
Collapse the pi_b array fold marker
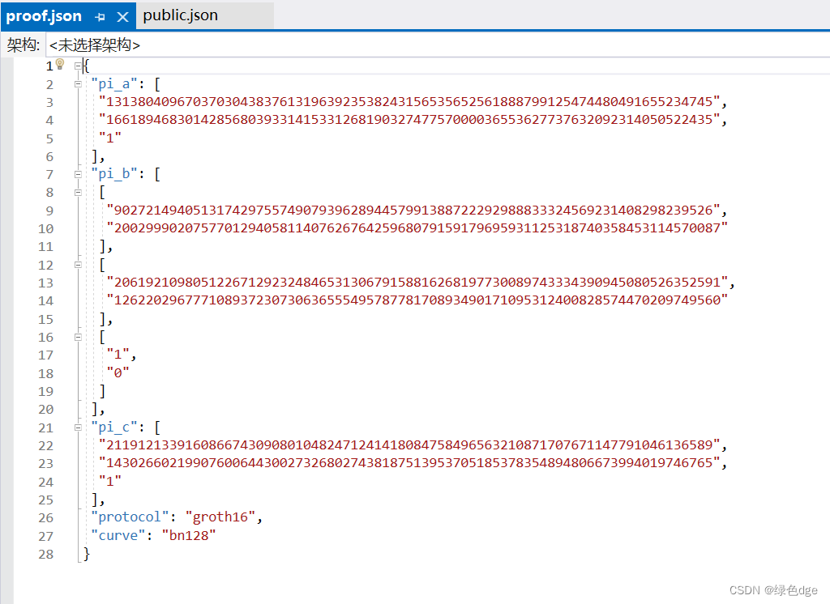point(78,174)
